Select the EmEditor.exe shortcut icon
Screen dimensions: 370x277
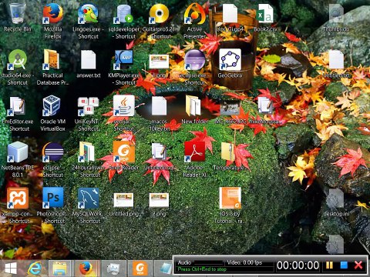[x=17, y=105]
